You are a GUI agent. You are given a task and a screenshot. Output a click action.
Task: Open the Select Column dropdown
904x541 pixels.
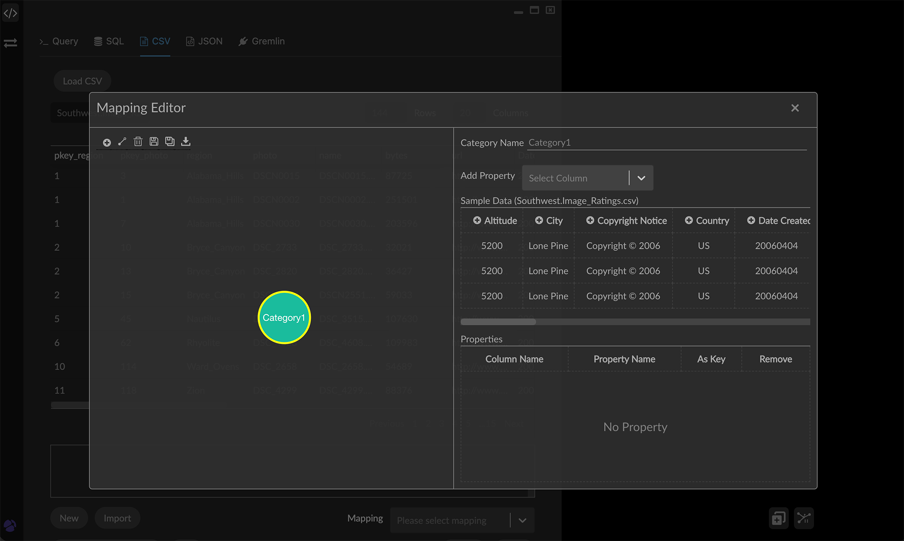(x=587, y=178)
